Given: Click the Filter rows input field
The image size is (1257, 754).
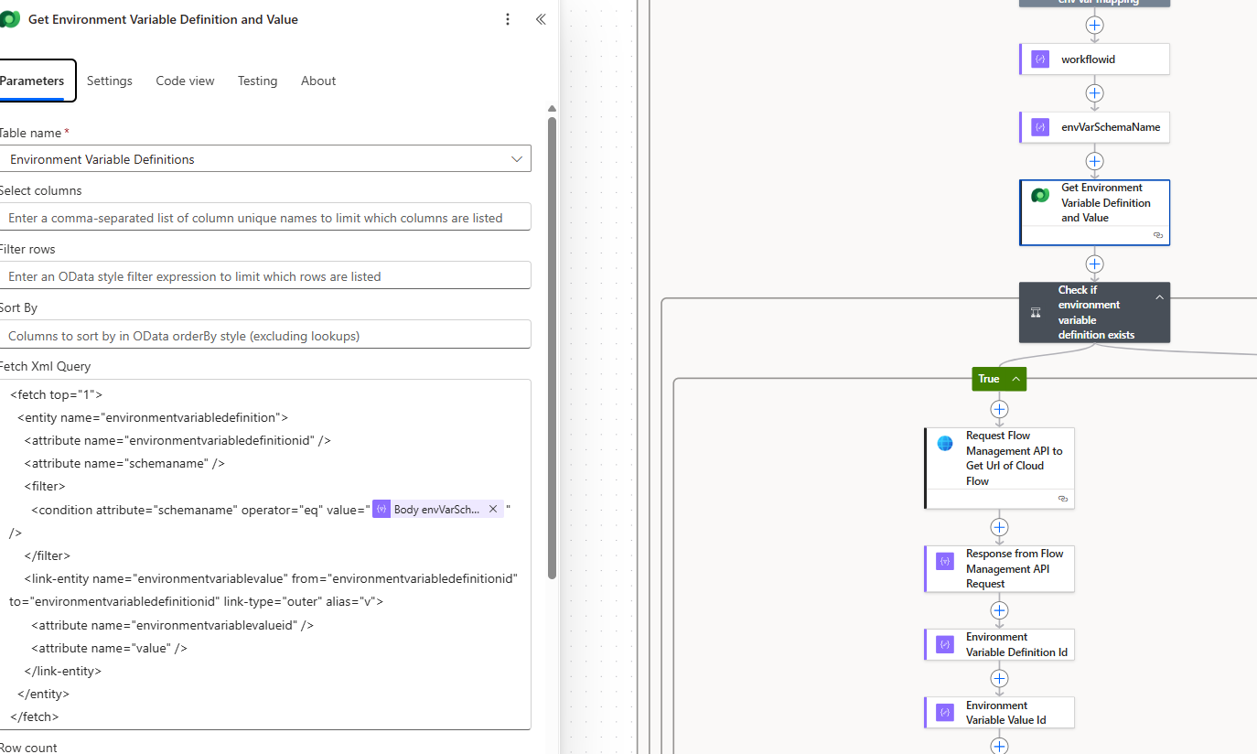Looking at the screenshot, I should pos(265,275).
